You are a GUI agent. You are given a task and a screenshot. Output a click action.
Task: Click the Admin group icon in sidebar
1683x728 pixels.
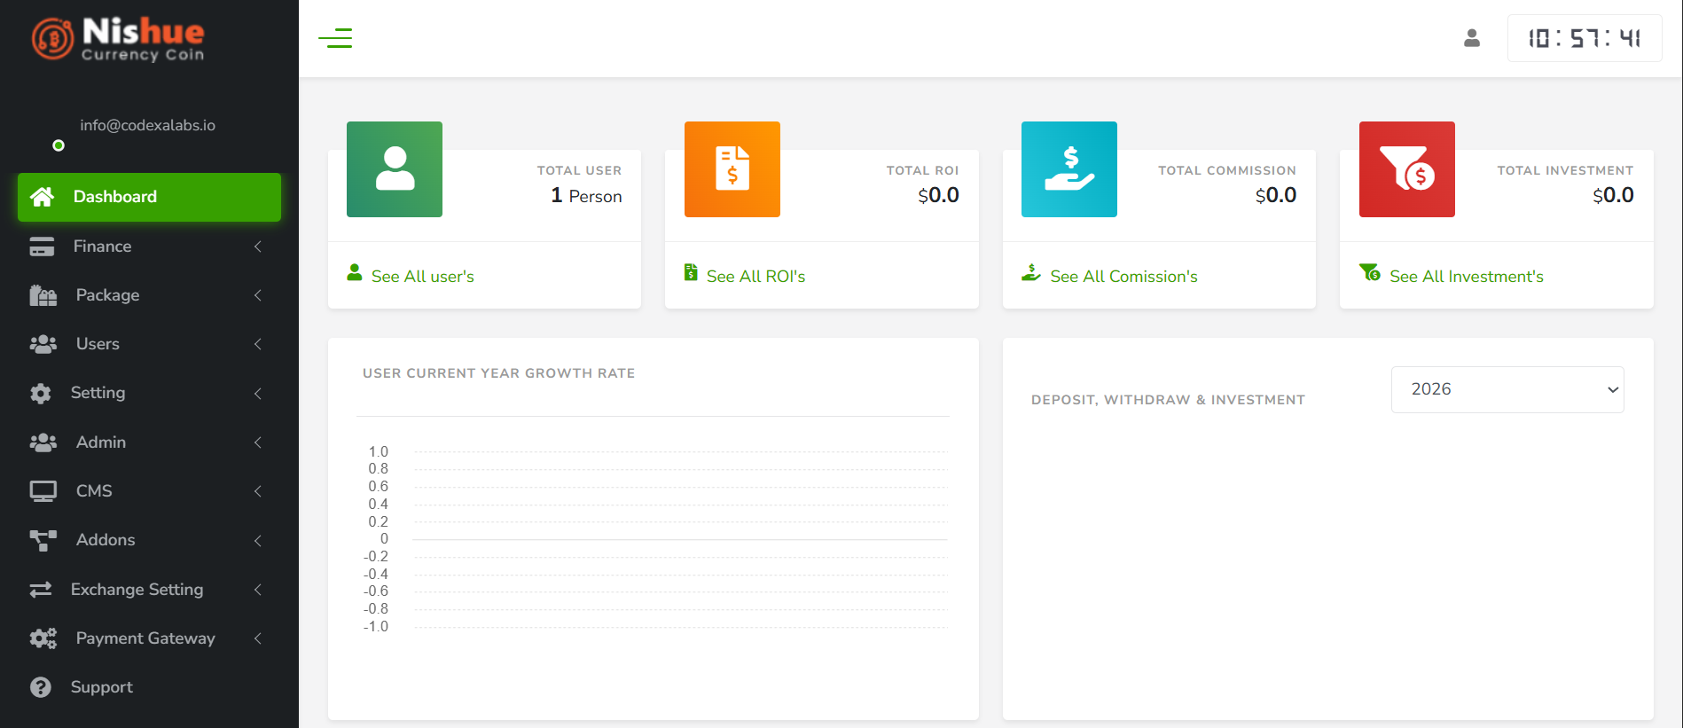[x=43, y=442]
